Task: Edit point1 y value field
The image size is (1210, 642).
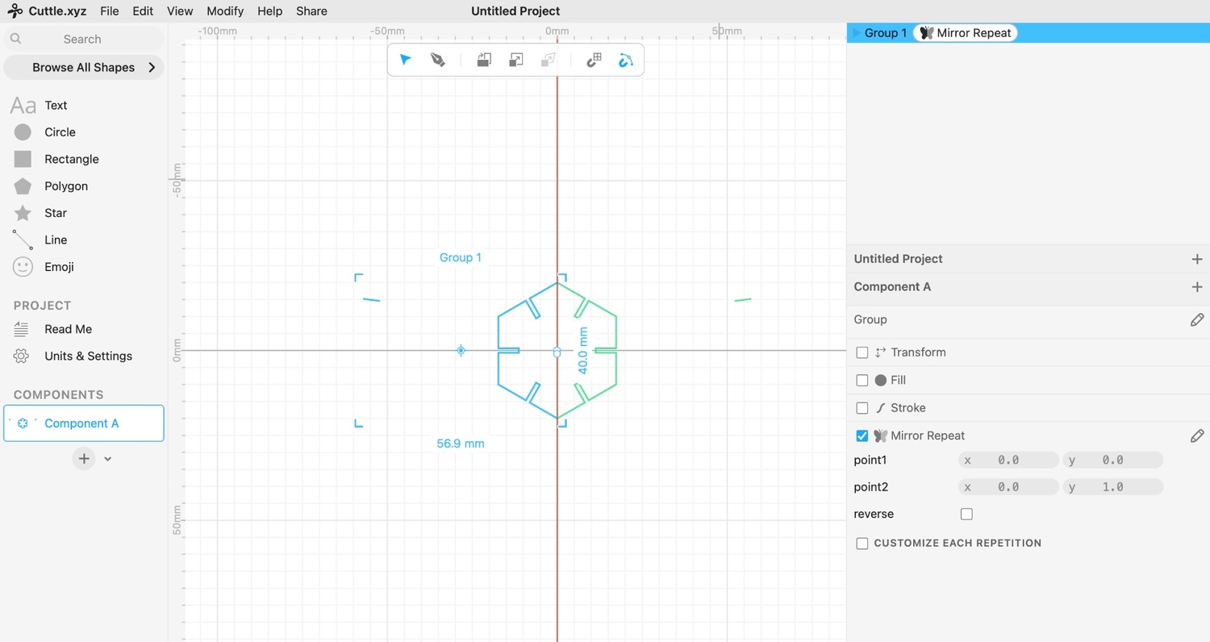Action: (1113, 461)
